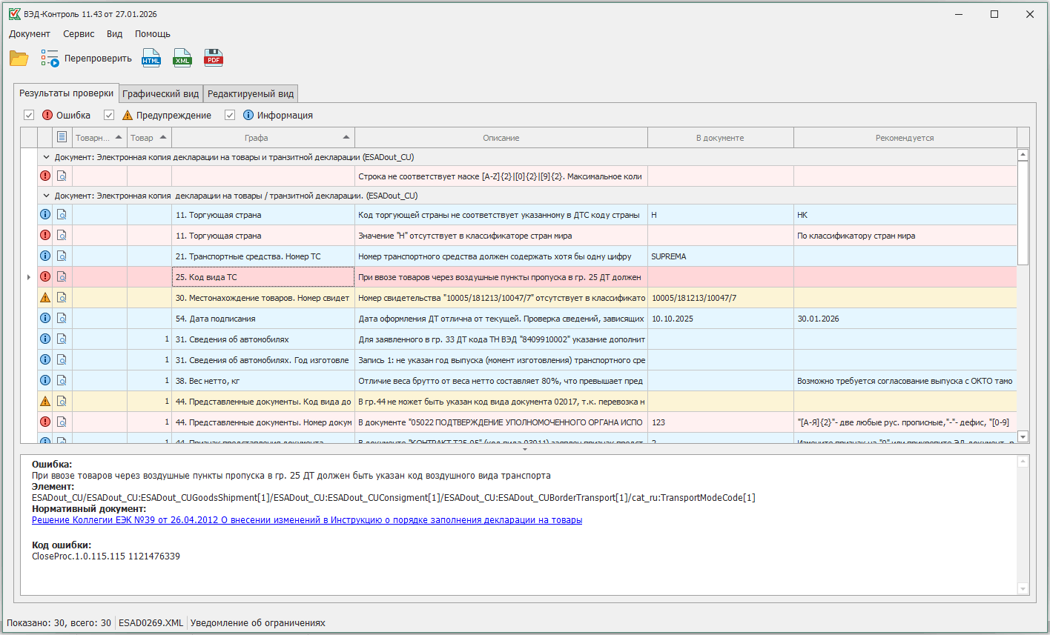Click document icon in row 25. Код вида ТС
This screenshot has height=635, width=1050.
62,277
